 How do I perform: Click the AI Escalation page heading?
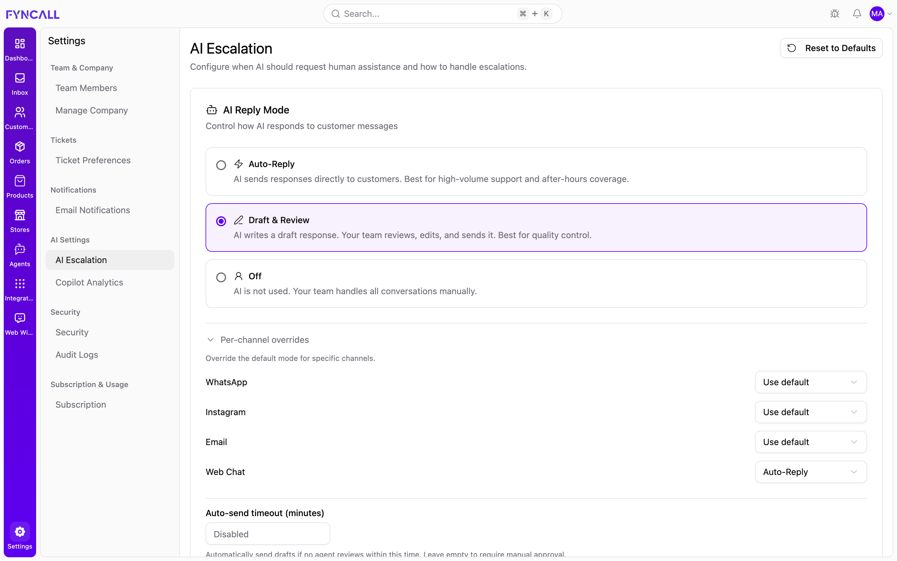(231, 49)
